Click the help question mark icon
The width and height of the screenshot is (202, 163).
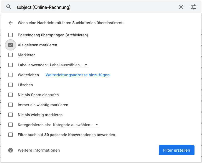tap(11, 150)
